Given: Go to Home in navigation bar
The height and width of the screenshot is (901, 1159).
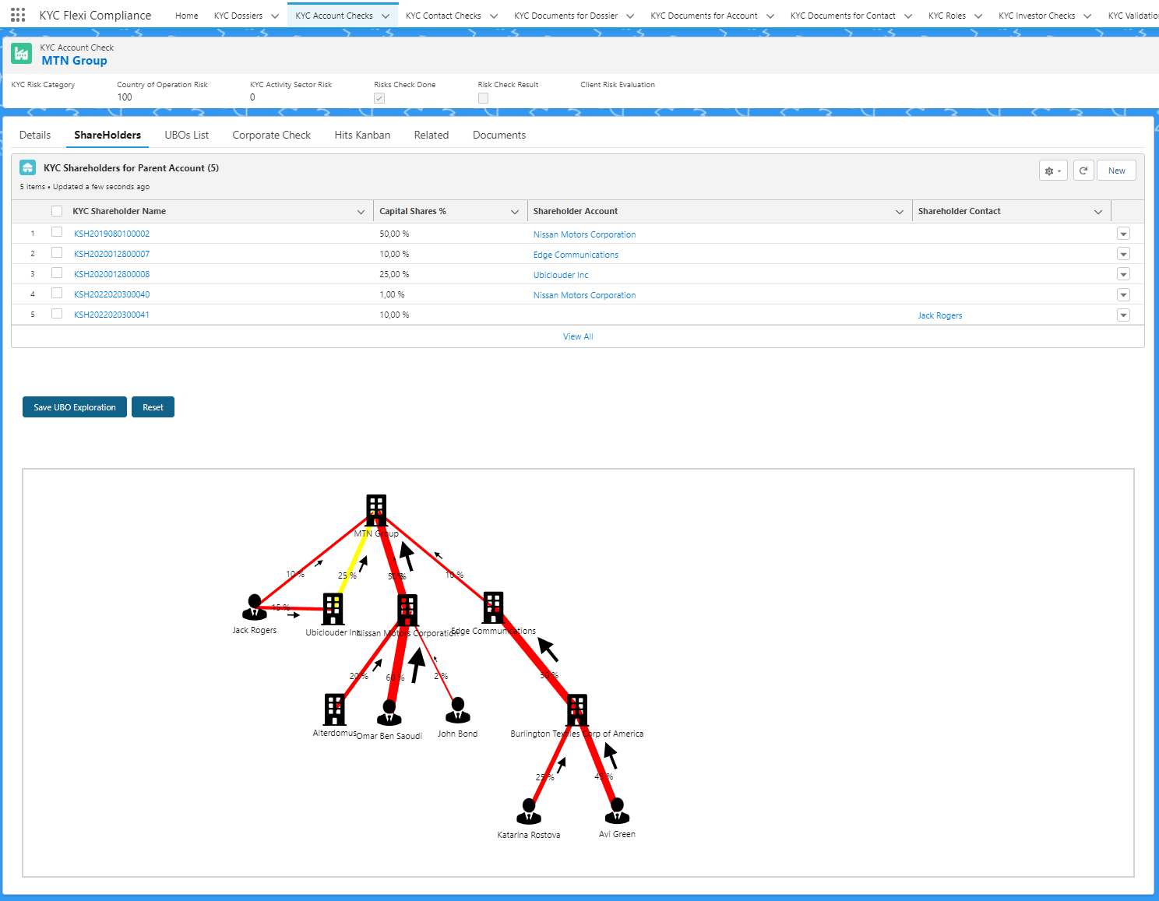Looking at the screenshot, I should pyautogui.click(x=187, y=16).
